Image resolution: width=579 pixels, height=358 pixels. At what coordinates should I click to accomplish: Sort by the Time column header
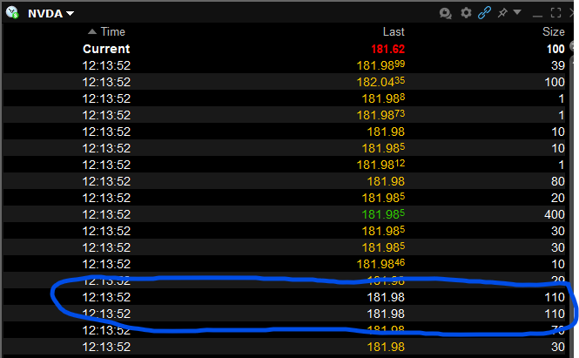tap(113, 32)
